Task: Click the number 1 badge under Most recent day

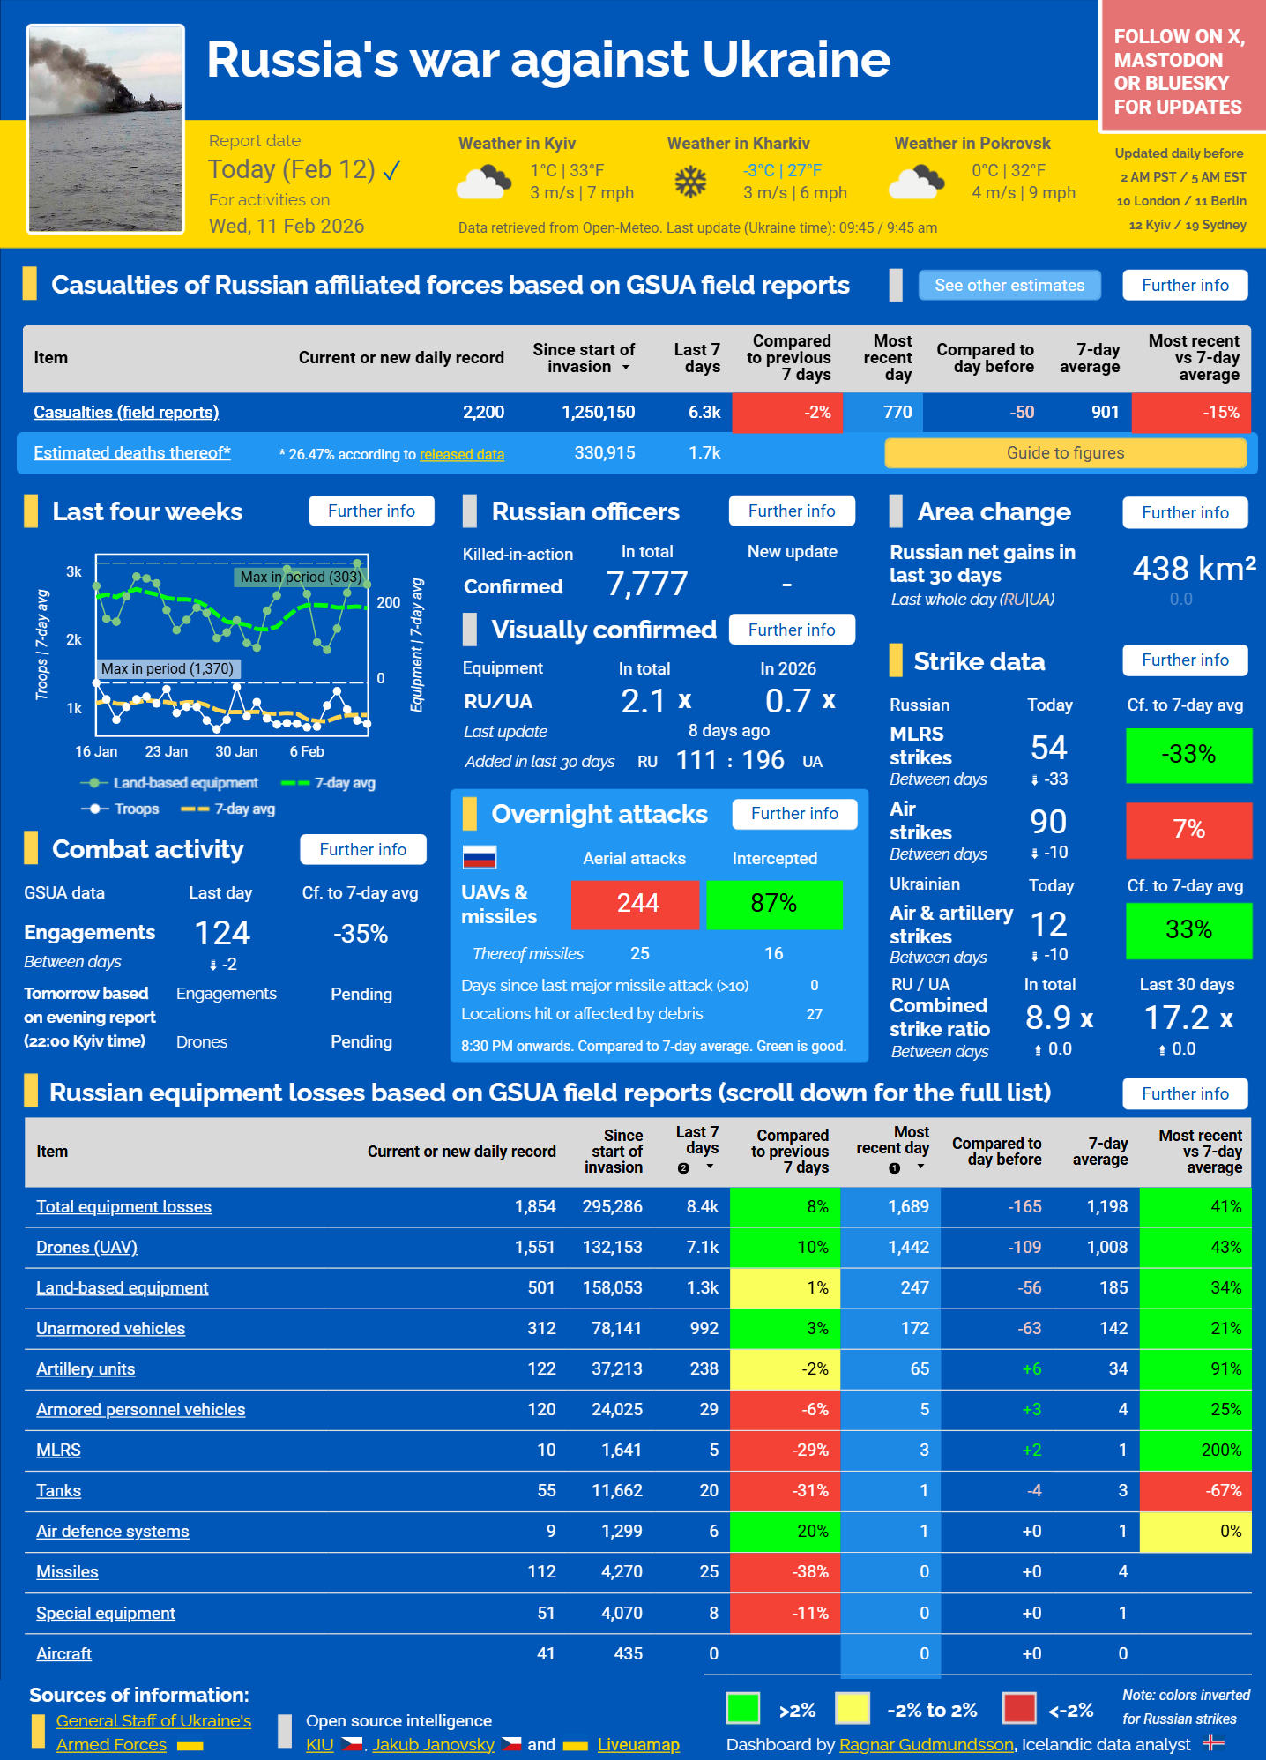Action: tap(894, 1168)
